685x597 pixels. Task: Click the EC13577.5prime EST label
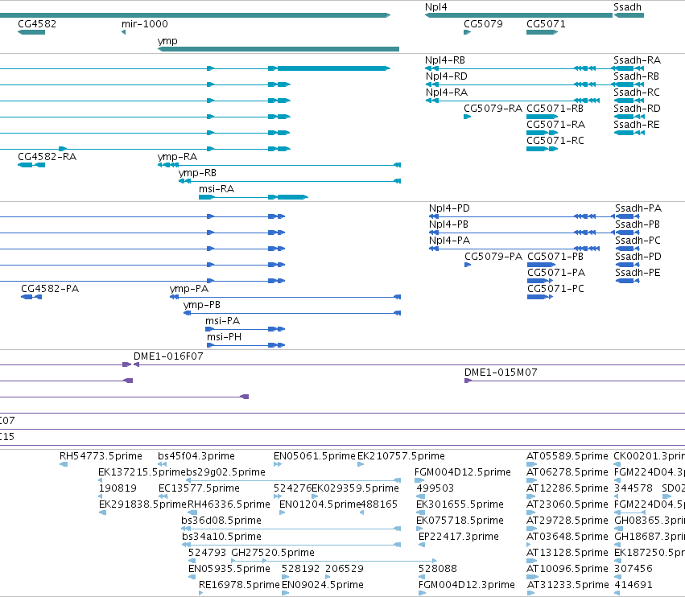coord(199,488)
